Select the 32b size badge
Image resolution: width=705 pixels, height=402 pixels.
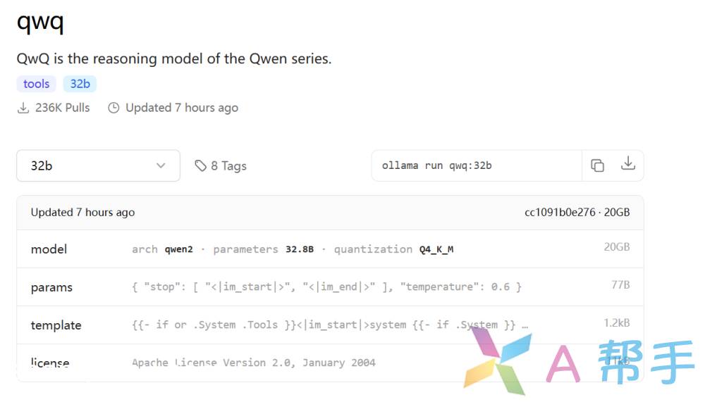pyautogui.click(x=80, y=84)
